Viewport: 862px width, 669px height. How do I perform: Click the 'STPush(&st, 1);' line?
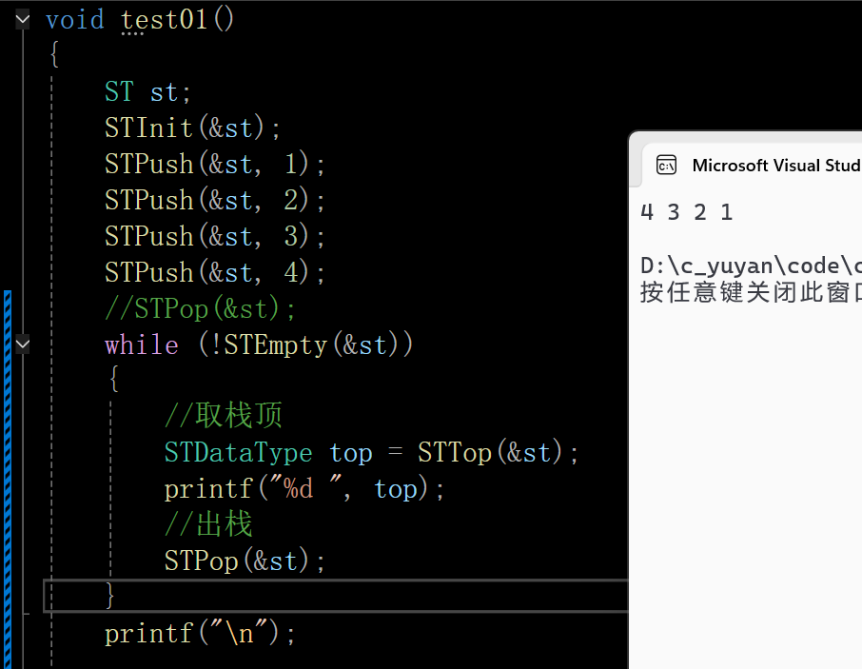215,165
